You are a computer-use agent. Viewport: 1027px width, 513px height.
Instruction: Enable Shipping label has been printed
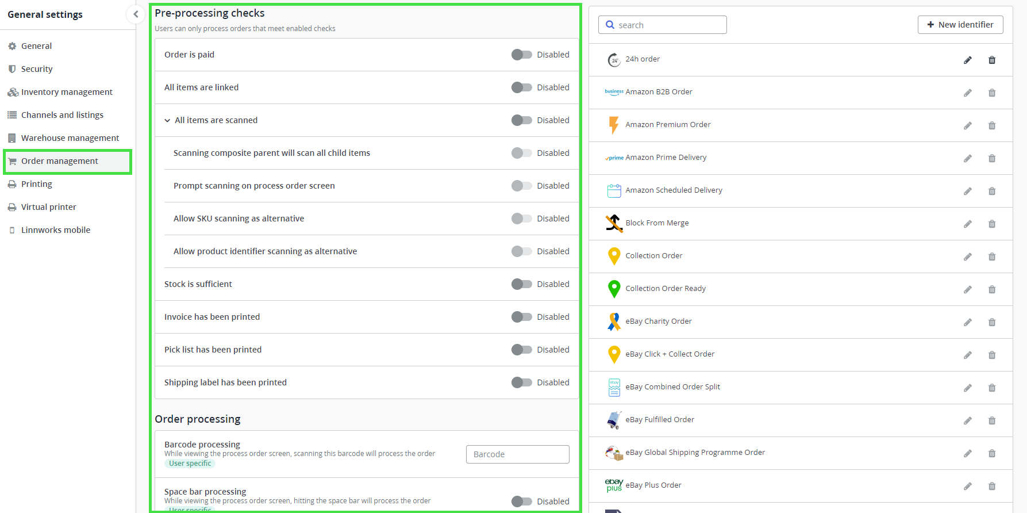522,382
